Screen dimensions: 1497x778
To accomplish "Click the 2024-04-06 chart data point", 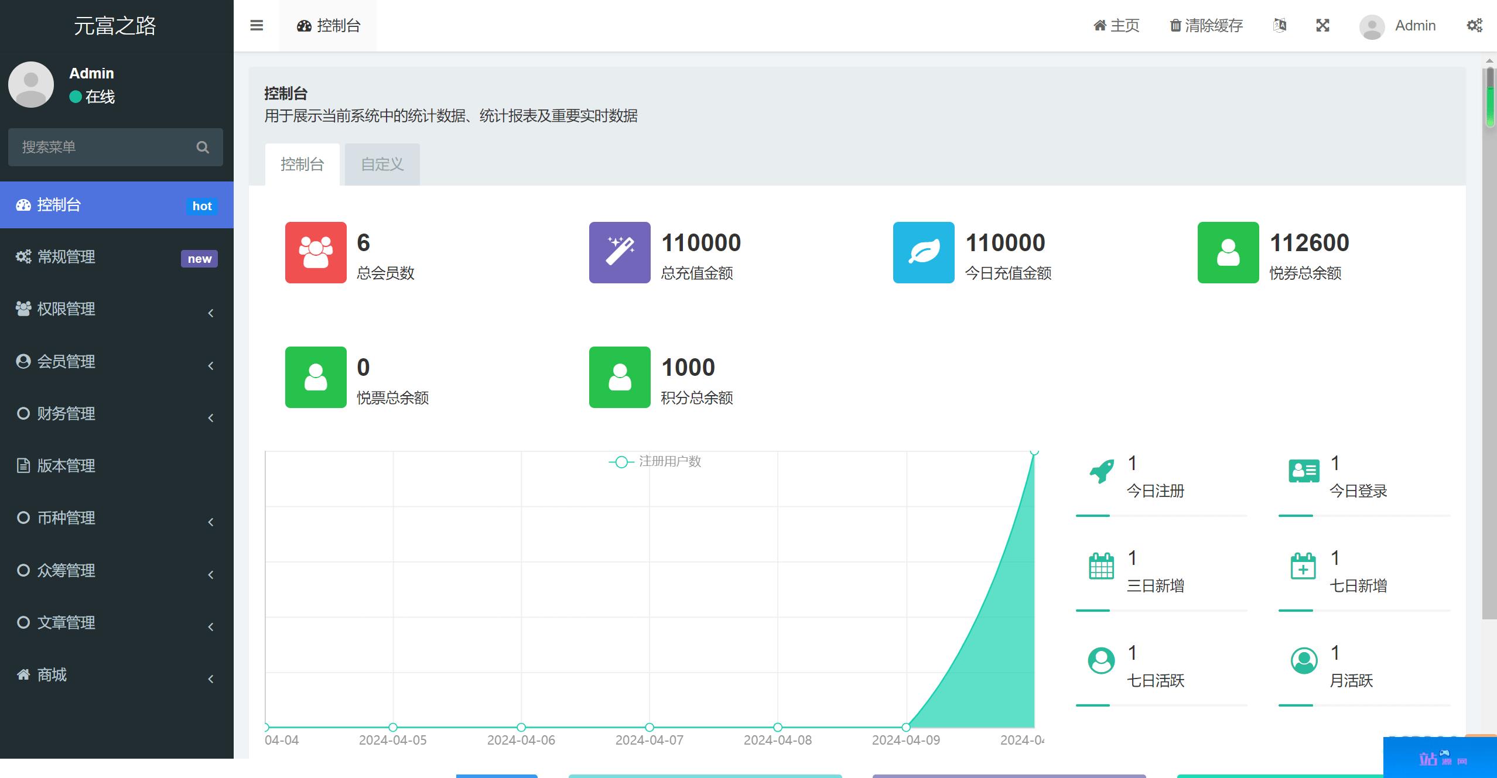I will (x=521, y=728).
